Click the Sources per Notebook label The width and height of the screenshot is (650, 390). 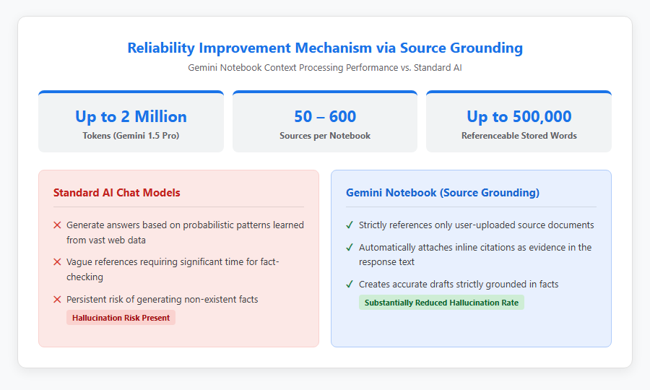325,136
